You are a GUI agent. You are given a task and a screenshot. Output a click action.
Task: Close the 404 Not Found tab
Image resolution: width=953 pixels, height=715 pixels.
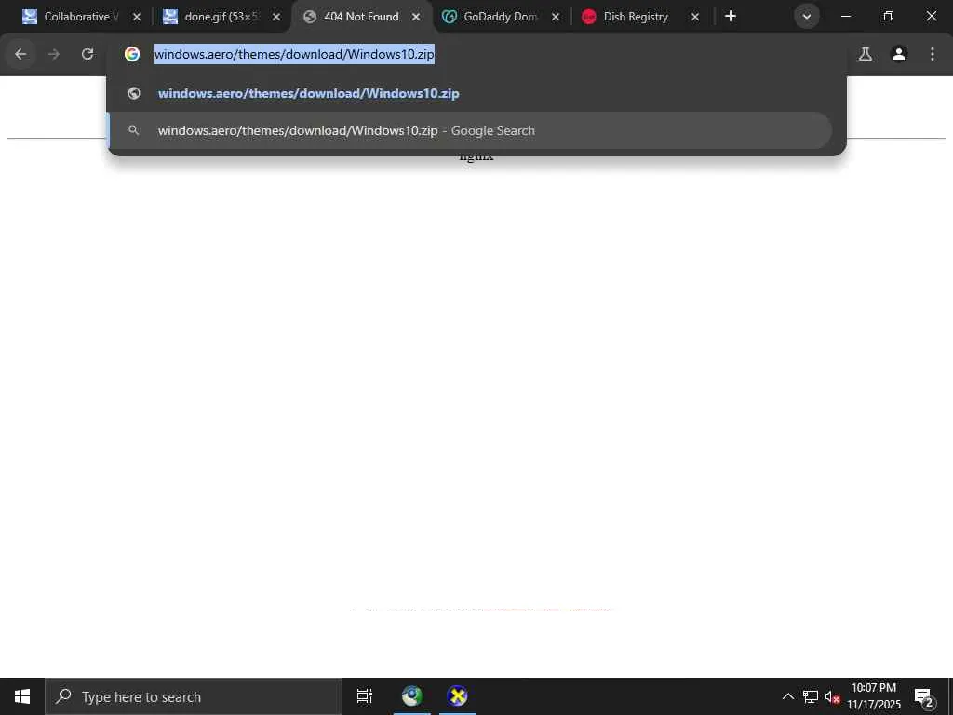click(x=416, y=17)
